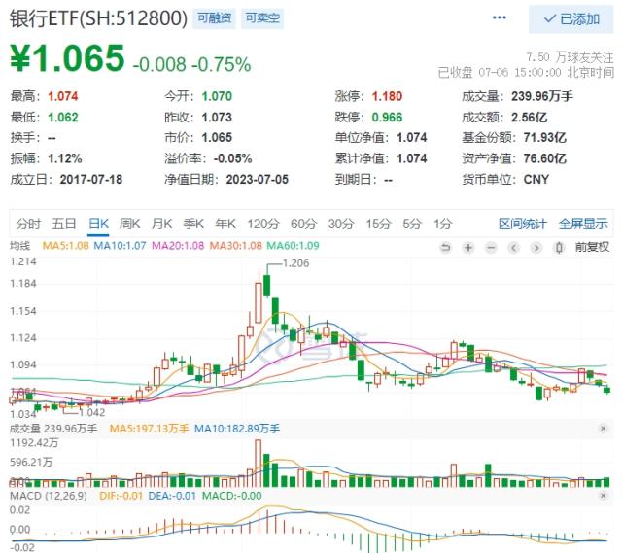The image size is (622, 553).
Task: Click the 溢价率 value -0.05%
Action: pos(233,158)
